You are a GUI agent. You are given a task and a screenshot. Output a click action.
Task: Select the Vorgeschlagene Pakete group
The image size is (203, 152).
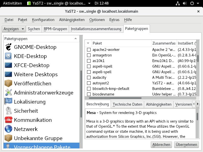(41, 146)
